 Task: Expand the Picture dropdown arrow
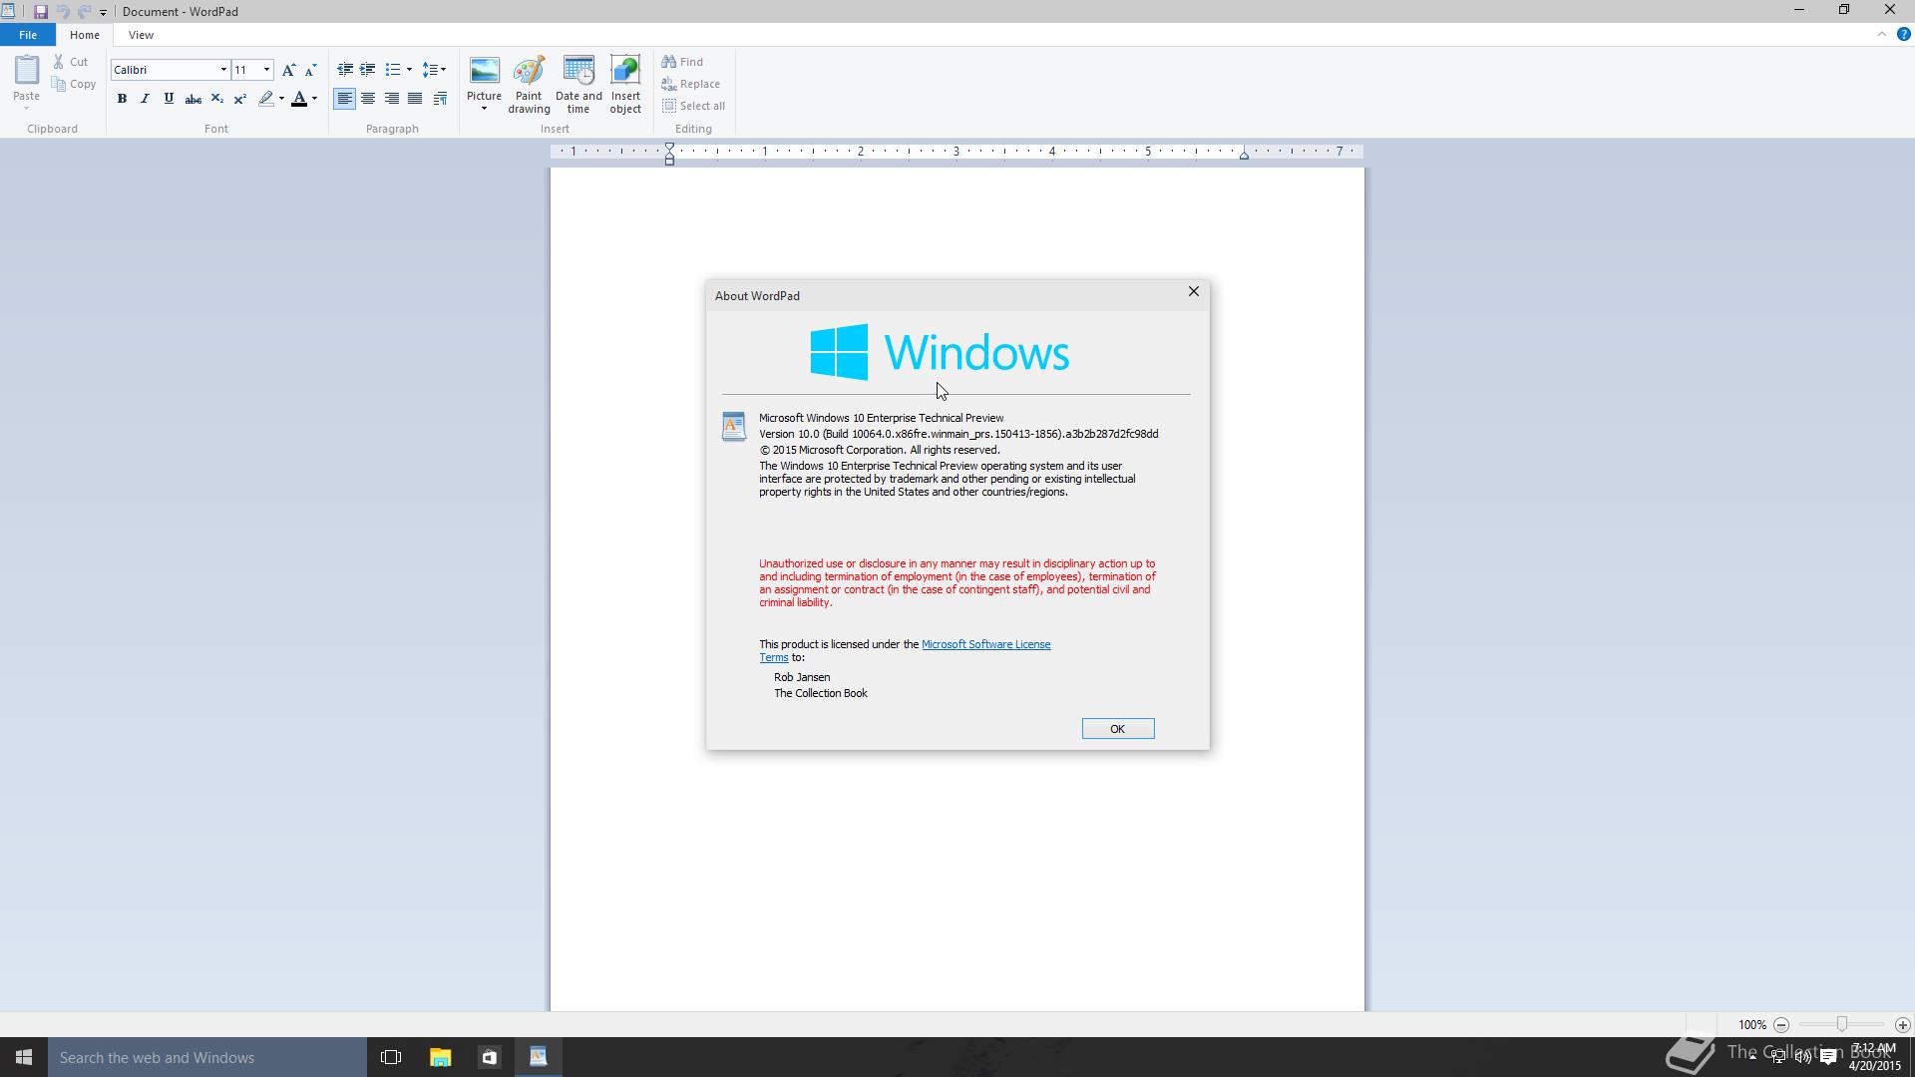click(484, 109)
